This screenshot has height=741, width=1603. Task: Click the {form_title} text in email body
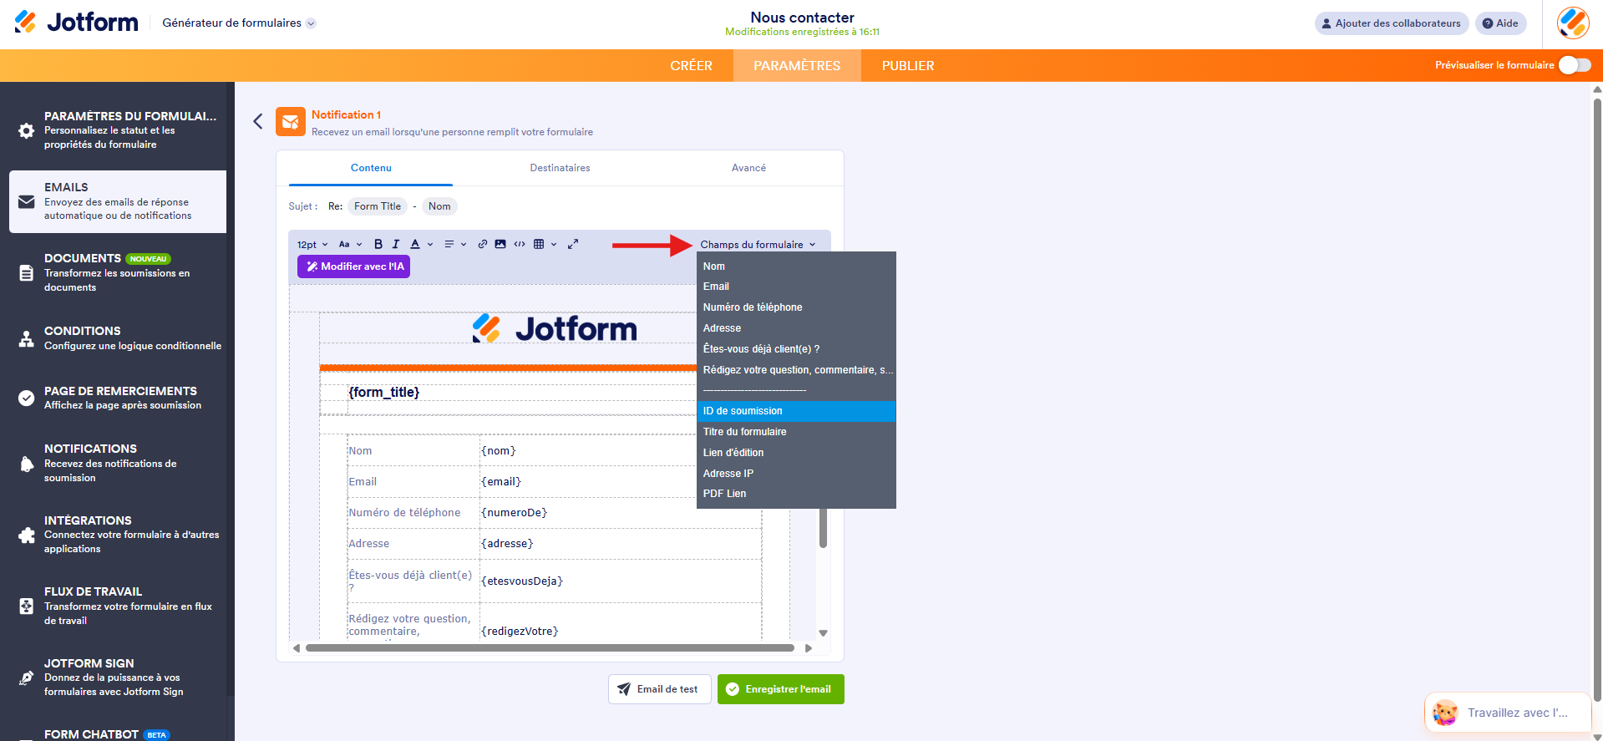click(x=384, y=392)
